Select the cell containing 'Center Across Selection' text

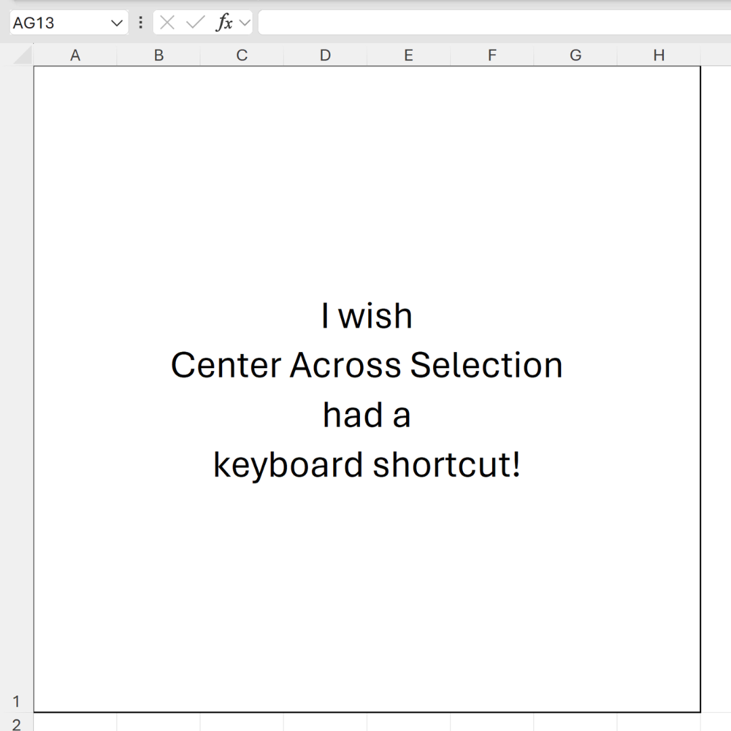pos(366,365)
